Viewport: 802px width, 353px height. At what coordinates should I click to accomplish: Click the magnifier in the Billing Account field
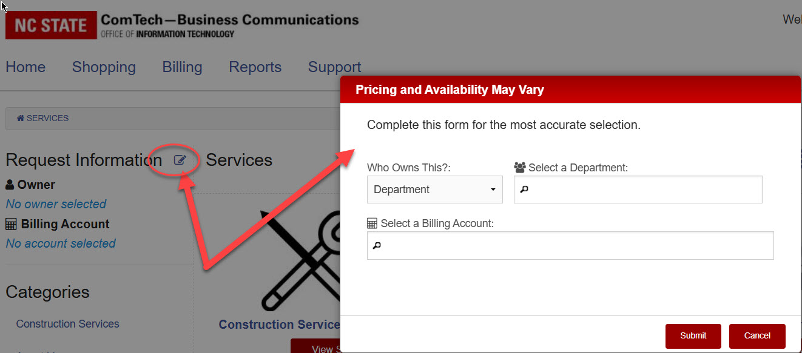click(377, 245)
